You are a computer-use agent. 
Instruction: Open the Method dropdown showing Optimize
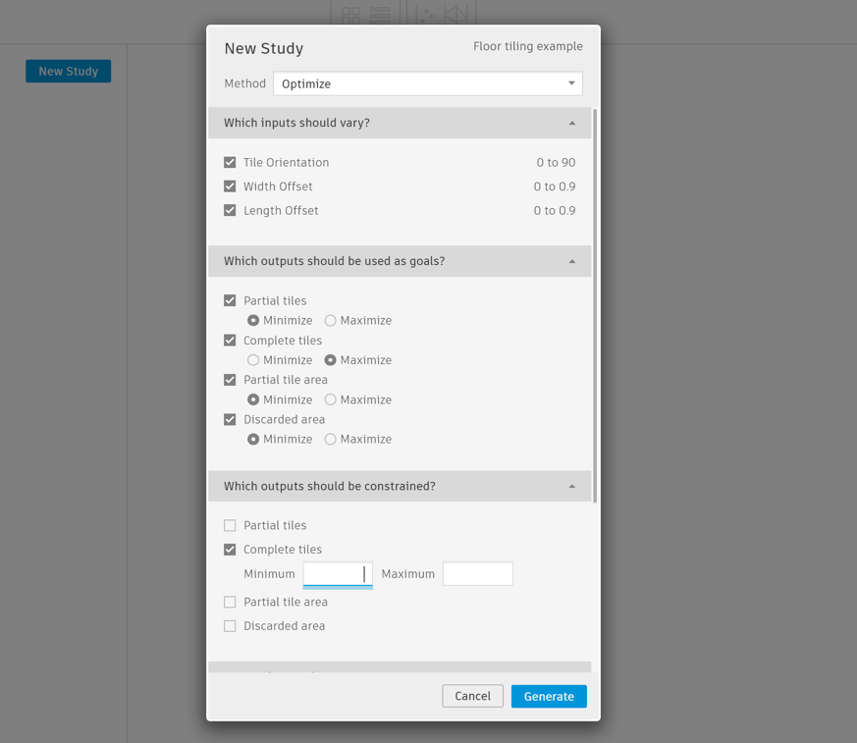[x=427, y=84]
